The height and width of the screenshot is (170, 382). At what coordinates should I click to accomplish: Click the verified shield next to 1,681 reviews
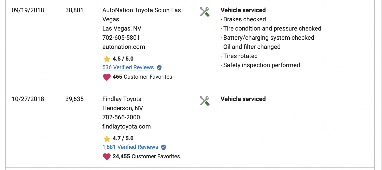pyautogui.click(x=164, y=147)
